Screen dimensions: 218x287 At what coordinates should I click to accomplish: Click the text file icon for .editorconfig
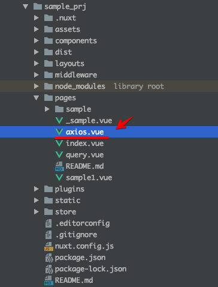click(x=49, y=223)
